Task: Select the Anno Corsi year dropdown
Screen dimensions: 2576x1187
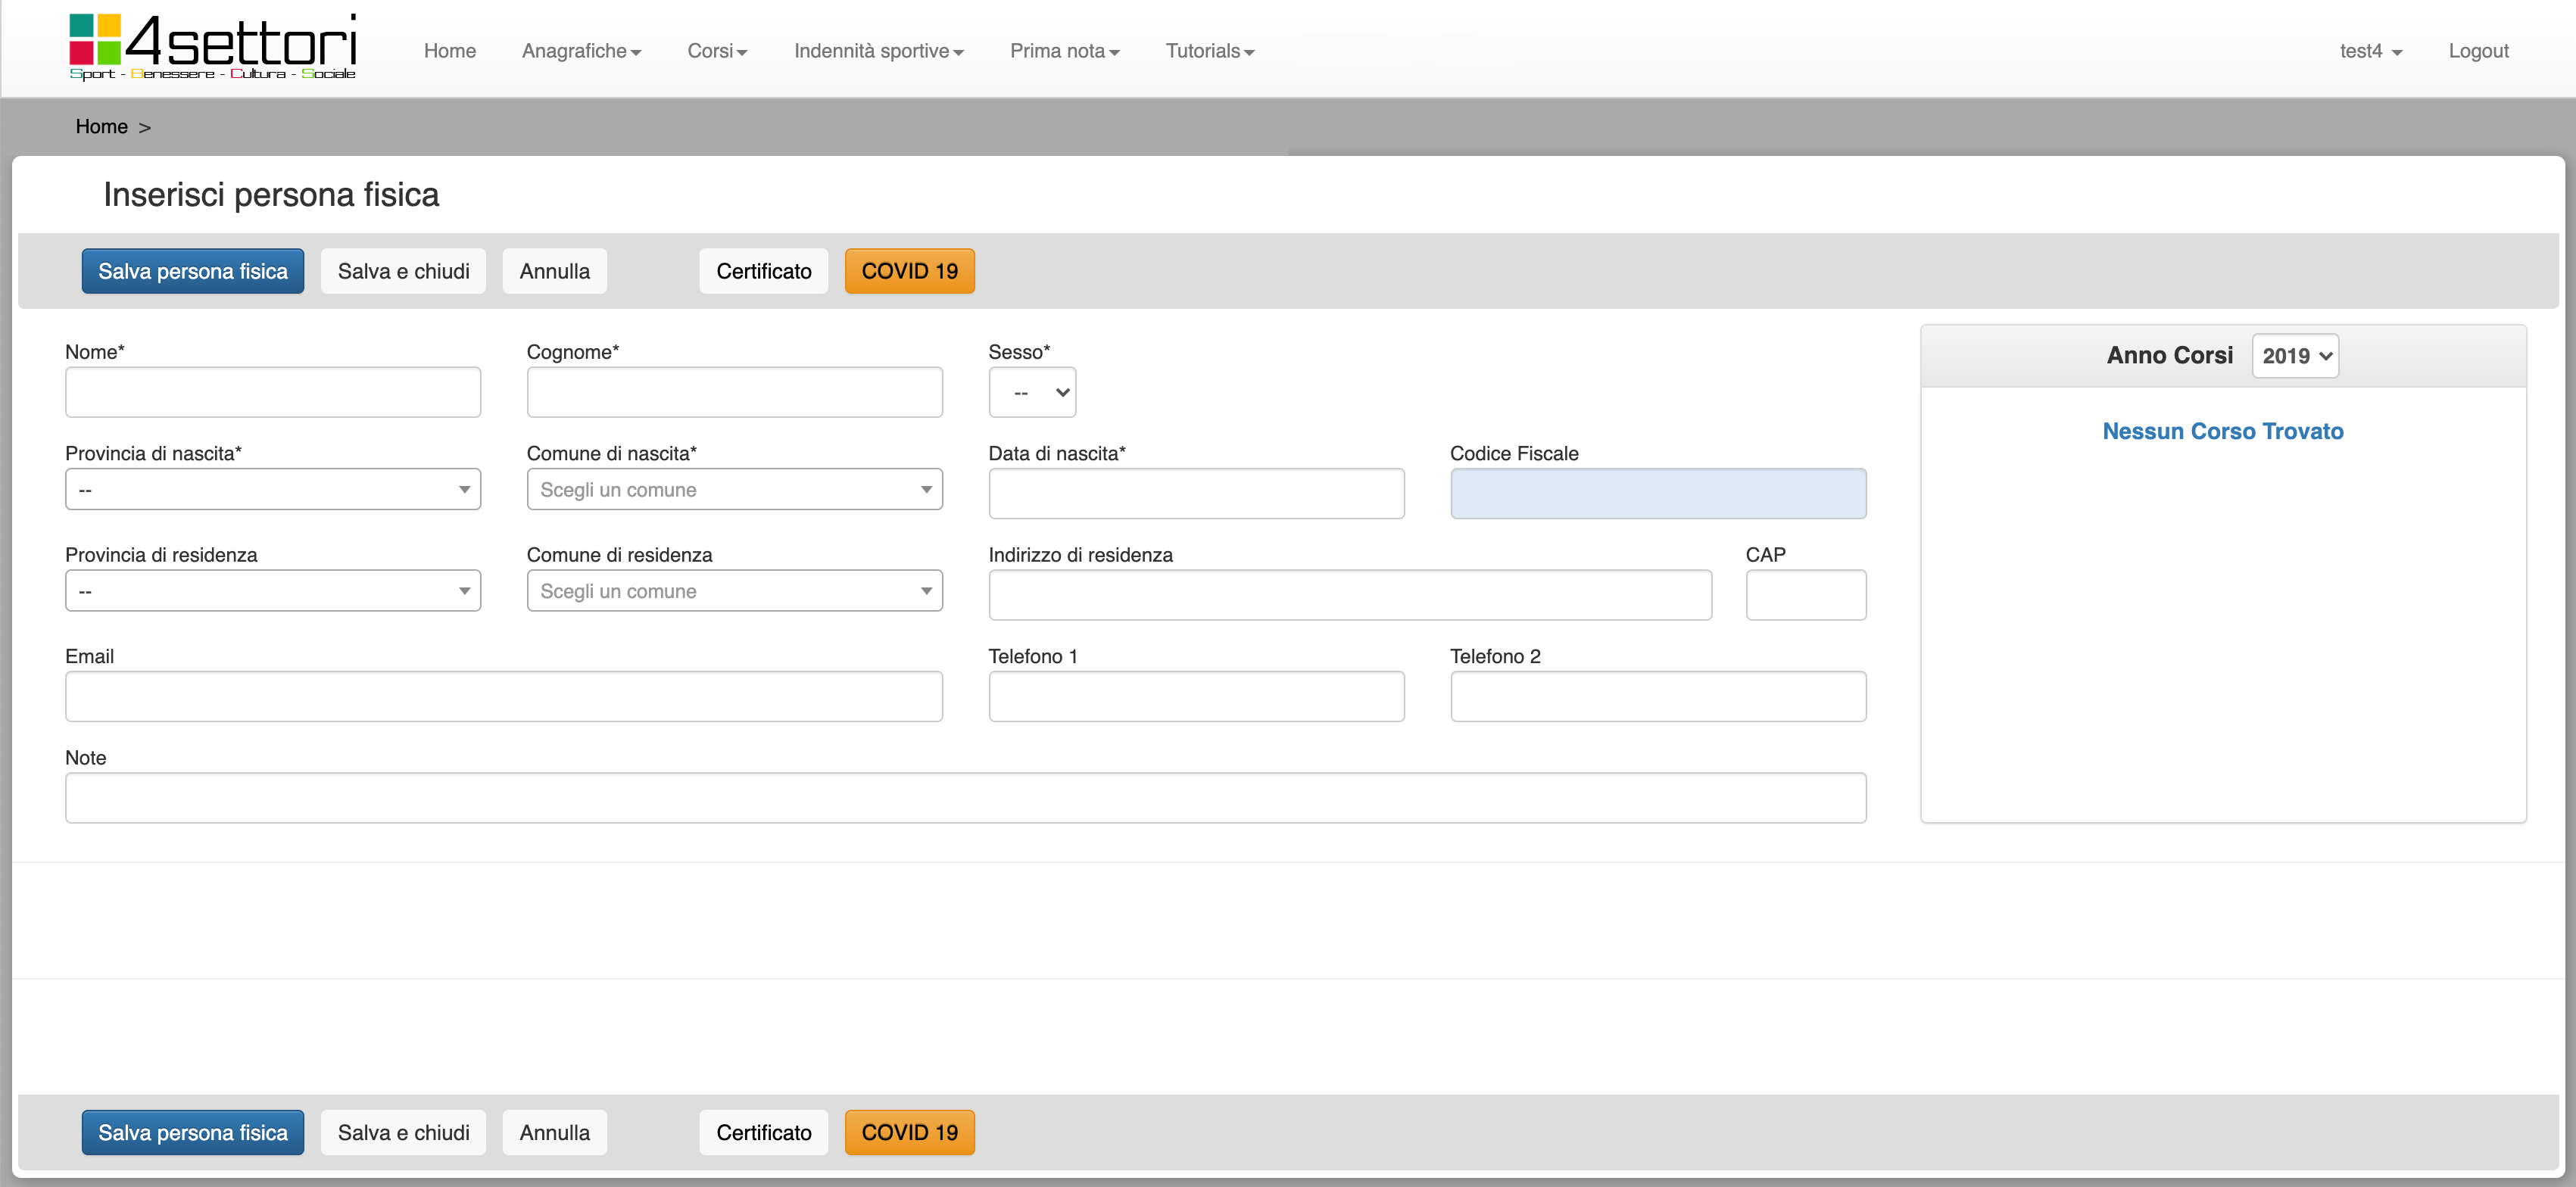Action: [x=2294, y=356]
